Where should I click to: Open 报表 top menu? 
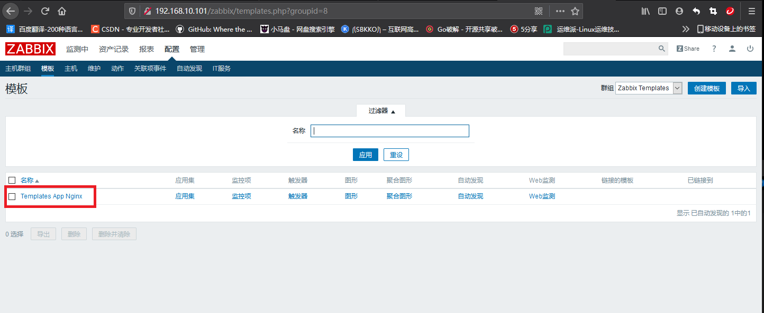(x=147, y=49)
